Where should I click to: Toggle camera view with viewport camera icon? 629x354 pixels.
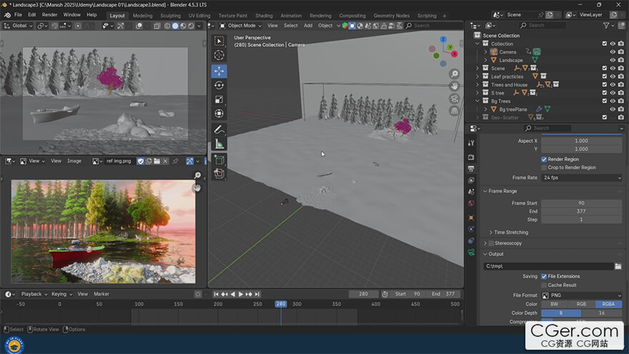point(454,99)
